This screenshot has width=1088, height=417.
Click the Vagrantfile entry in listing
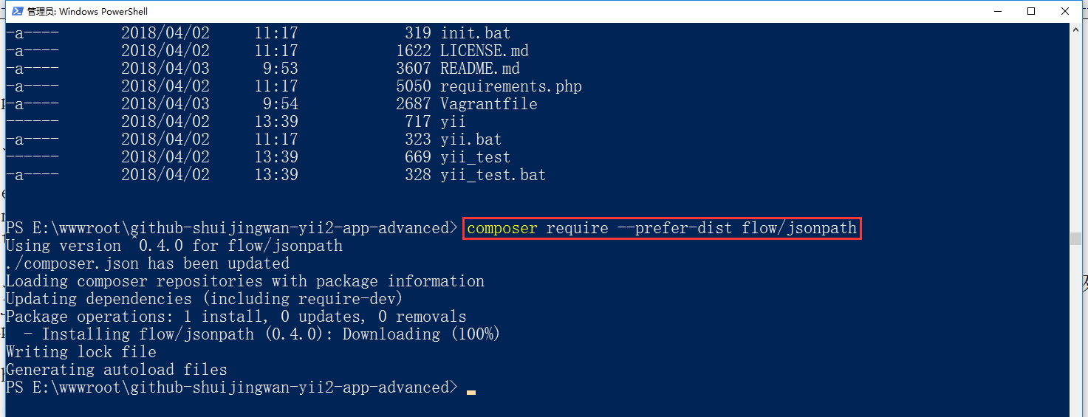(x=488, y=104)
